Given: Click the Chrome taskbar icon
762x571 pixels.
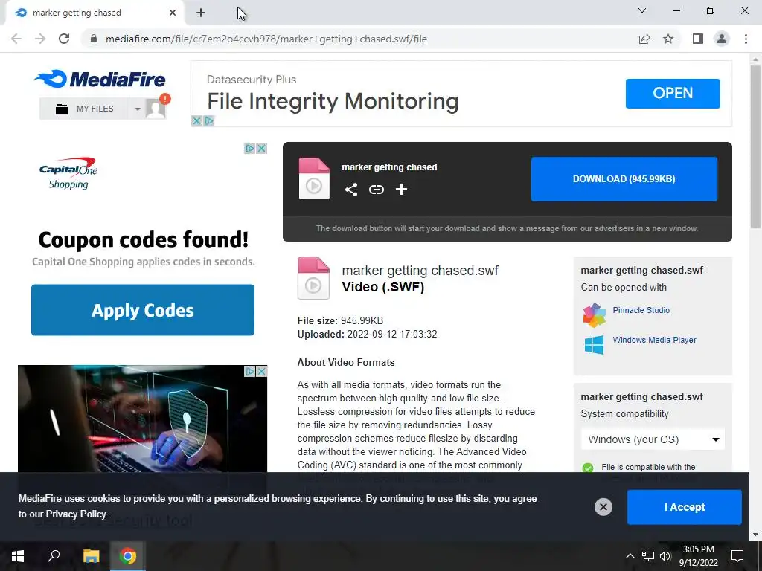Looking at the screenshot, I should point(128,556).
